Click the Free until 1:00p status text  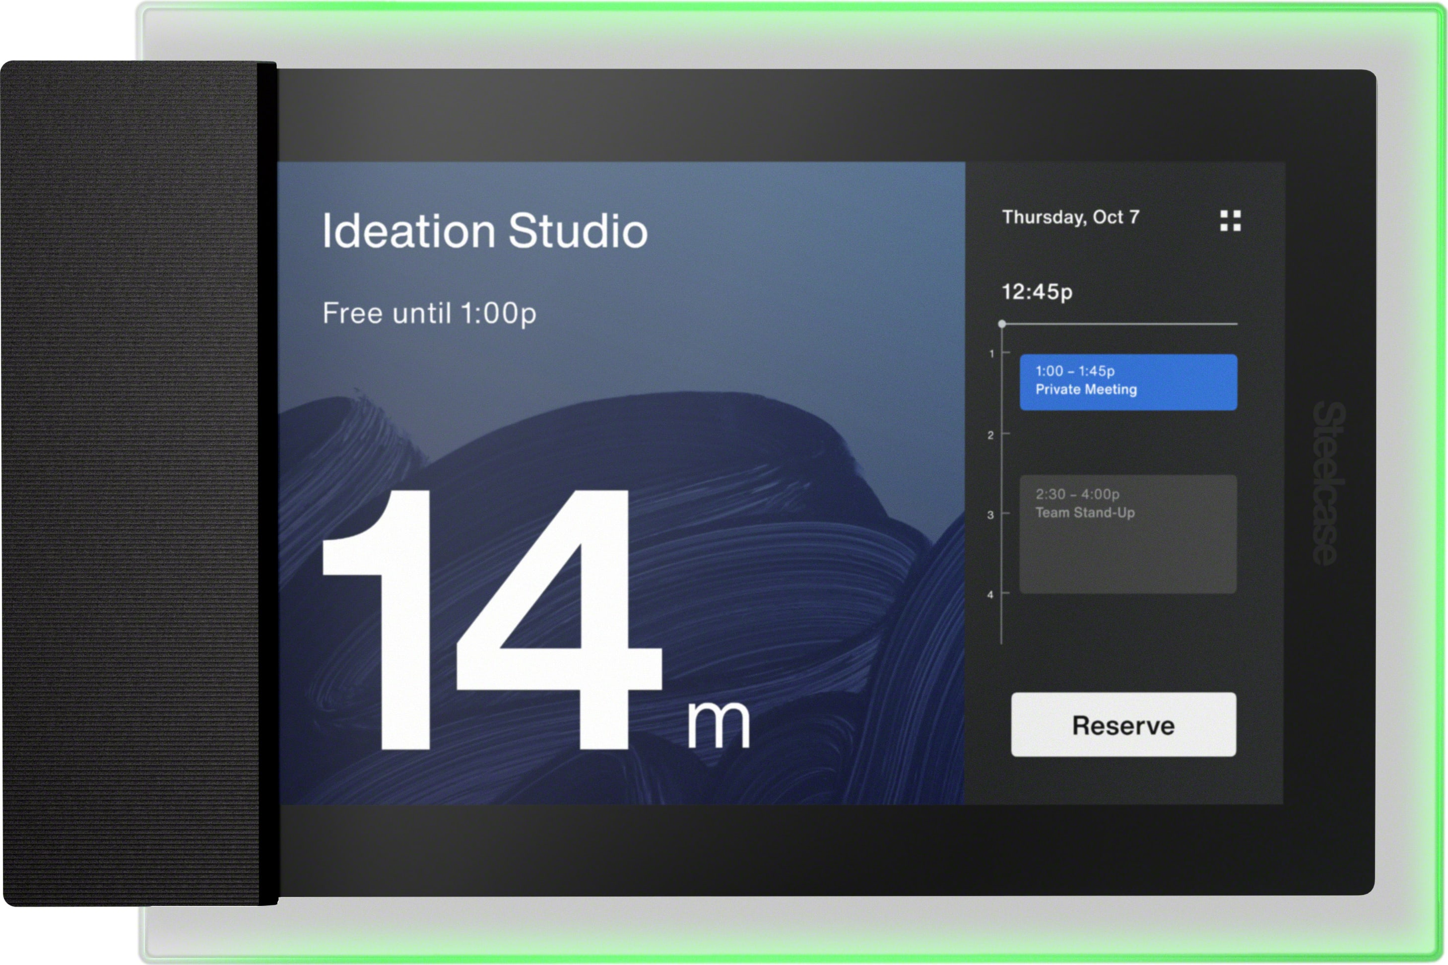pos(429,313)
